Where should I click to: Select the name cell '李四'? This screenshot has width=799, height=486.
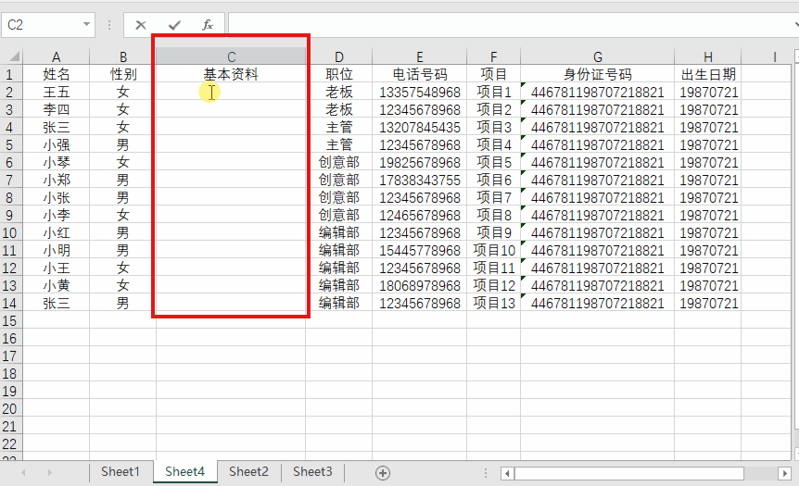click(56, 109)
